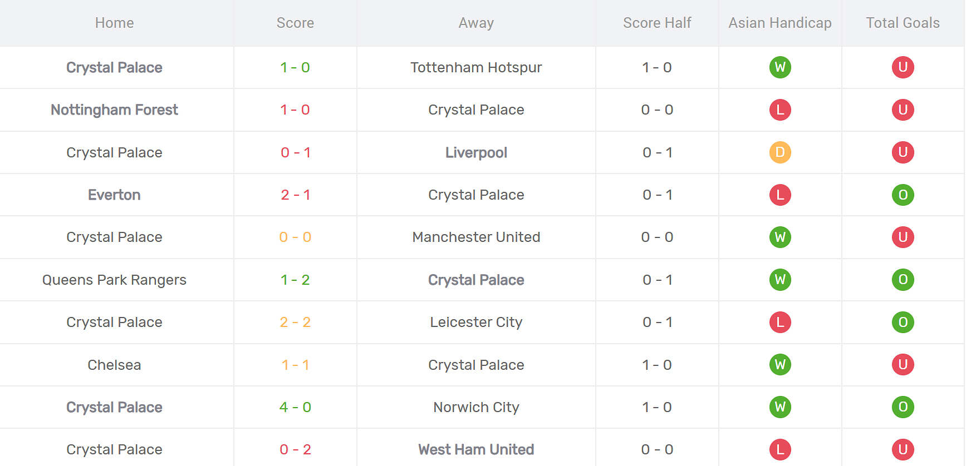Open the Queens Park Rangers team link
This screenshot has width=966, height=466.
(x=114, y=280)
